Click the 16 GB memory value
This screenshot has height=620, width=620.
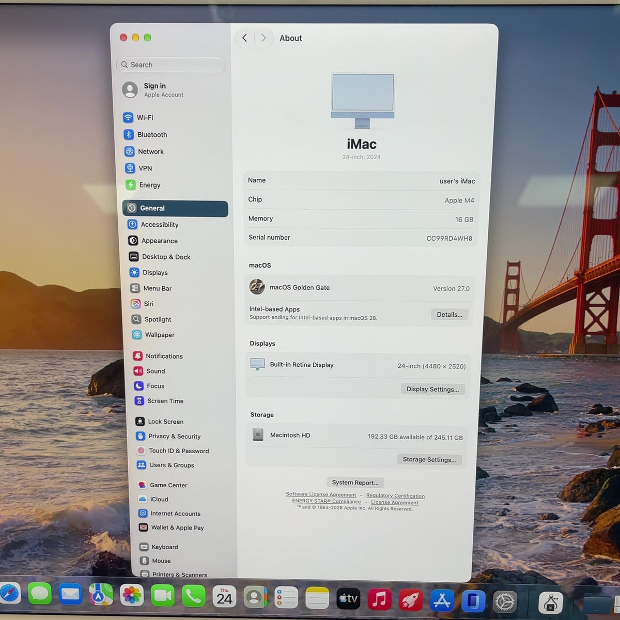pyautogui.click(x=464, y=220)
